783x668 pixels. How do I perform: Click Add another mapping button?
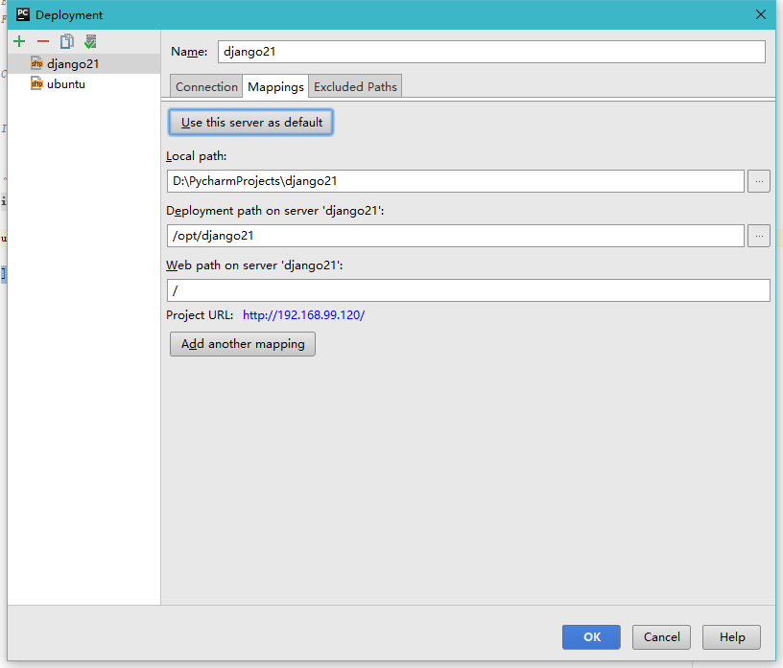pyautogui.click(x=243, y=344)
